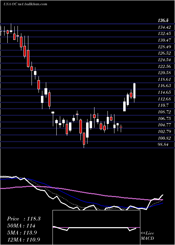Click the '50MA : 114' readout
Viewport: 175px width, 245px height.
(x=21, y=226)
